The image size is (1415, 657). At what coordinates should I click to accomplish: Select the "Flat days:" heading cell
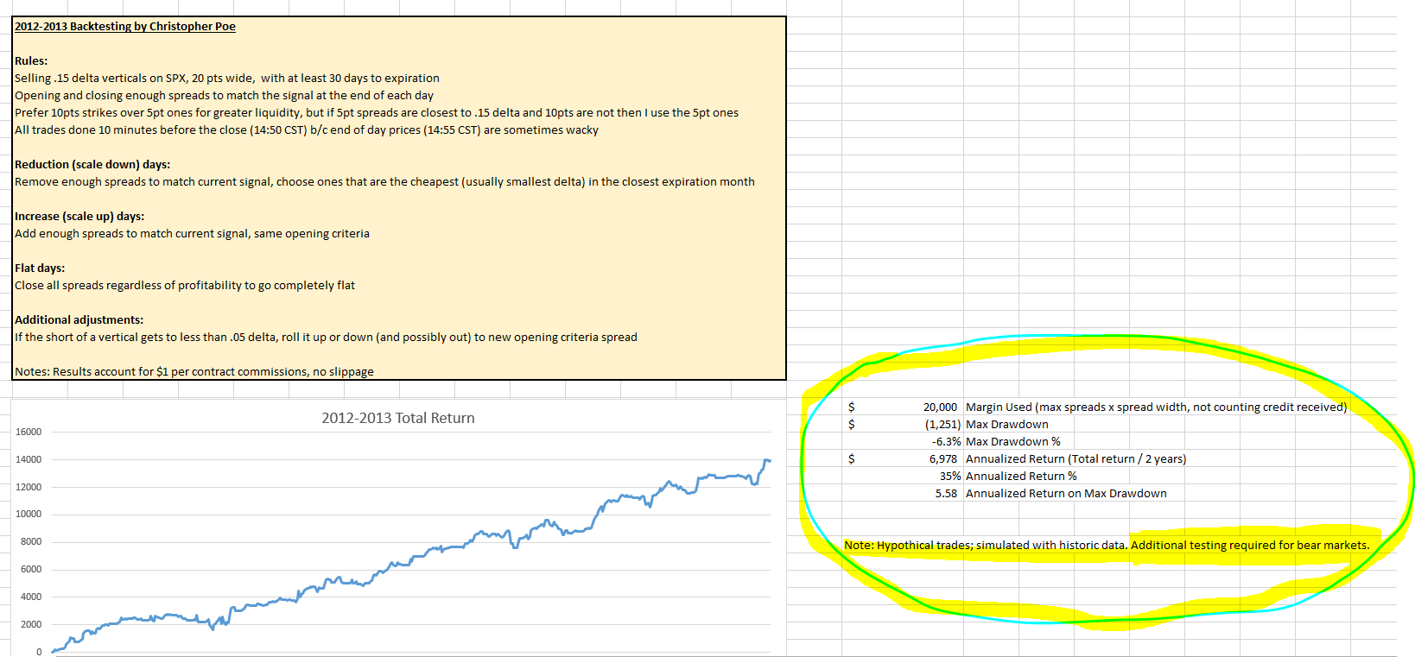[40, 268]
